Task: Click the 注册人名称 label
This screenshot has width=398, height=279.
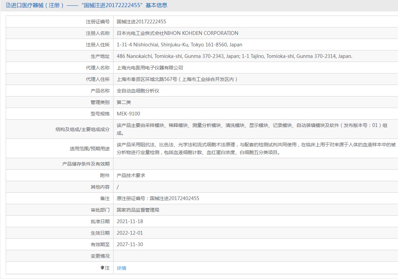Action: [98, 33]
